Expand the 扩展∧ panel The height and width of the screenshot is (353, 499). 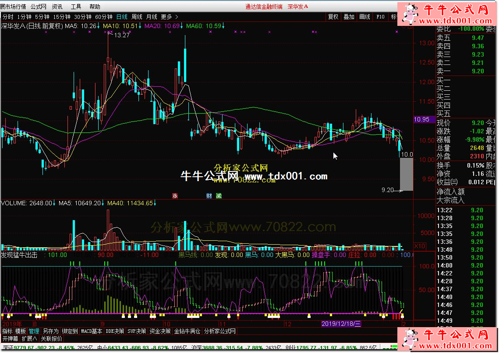(x=29, y=339)
